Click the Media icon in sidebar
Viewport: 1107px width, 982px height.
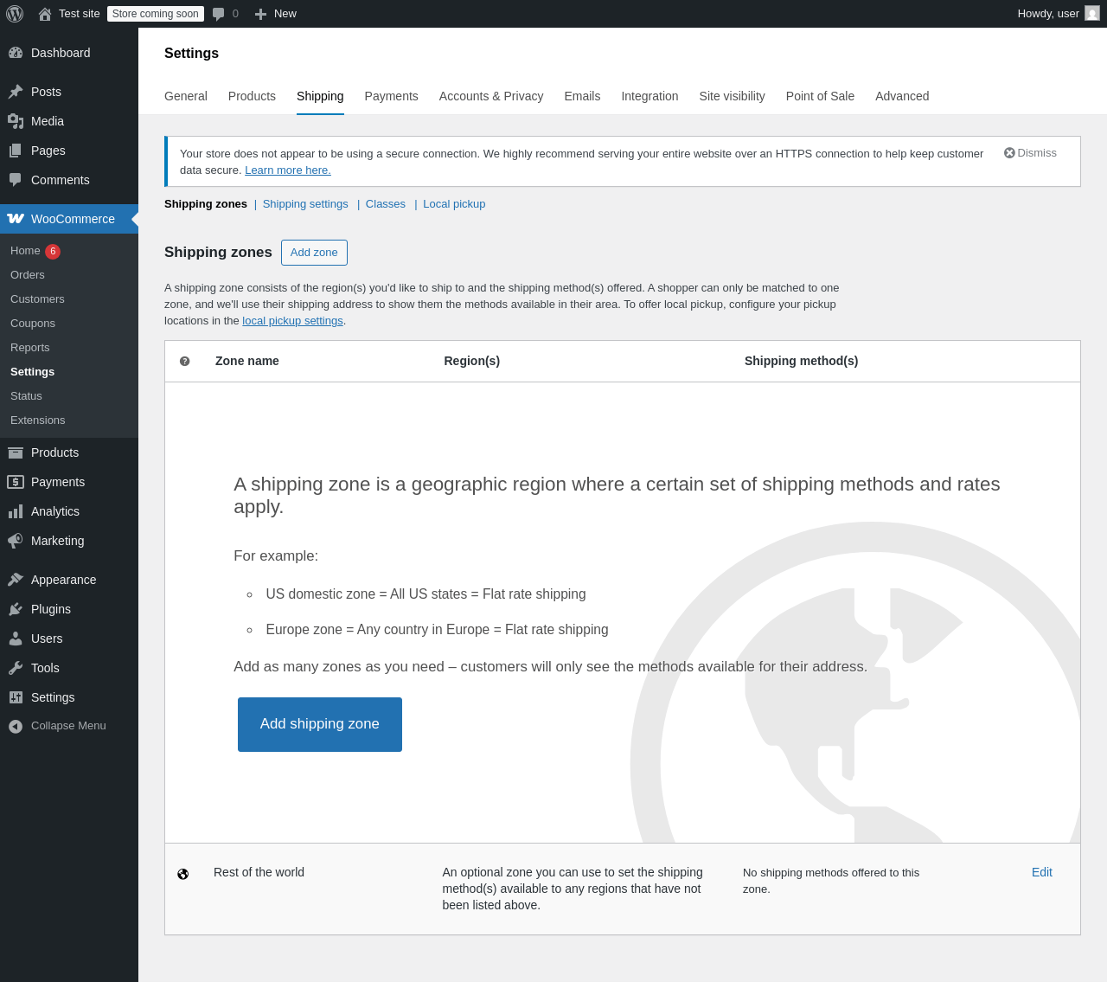coord(16,121)
